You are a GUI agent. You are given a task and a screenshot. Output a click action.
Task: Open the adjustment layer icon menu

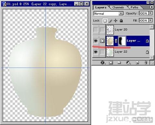128,62
